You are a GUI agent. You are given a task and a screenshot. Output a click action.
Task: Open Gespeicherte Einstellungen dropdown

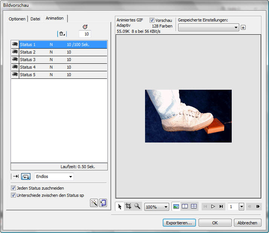pyautogui.click(x=209, y=27)
